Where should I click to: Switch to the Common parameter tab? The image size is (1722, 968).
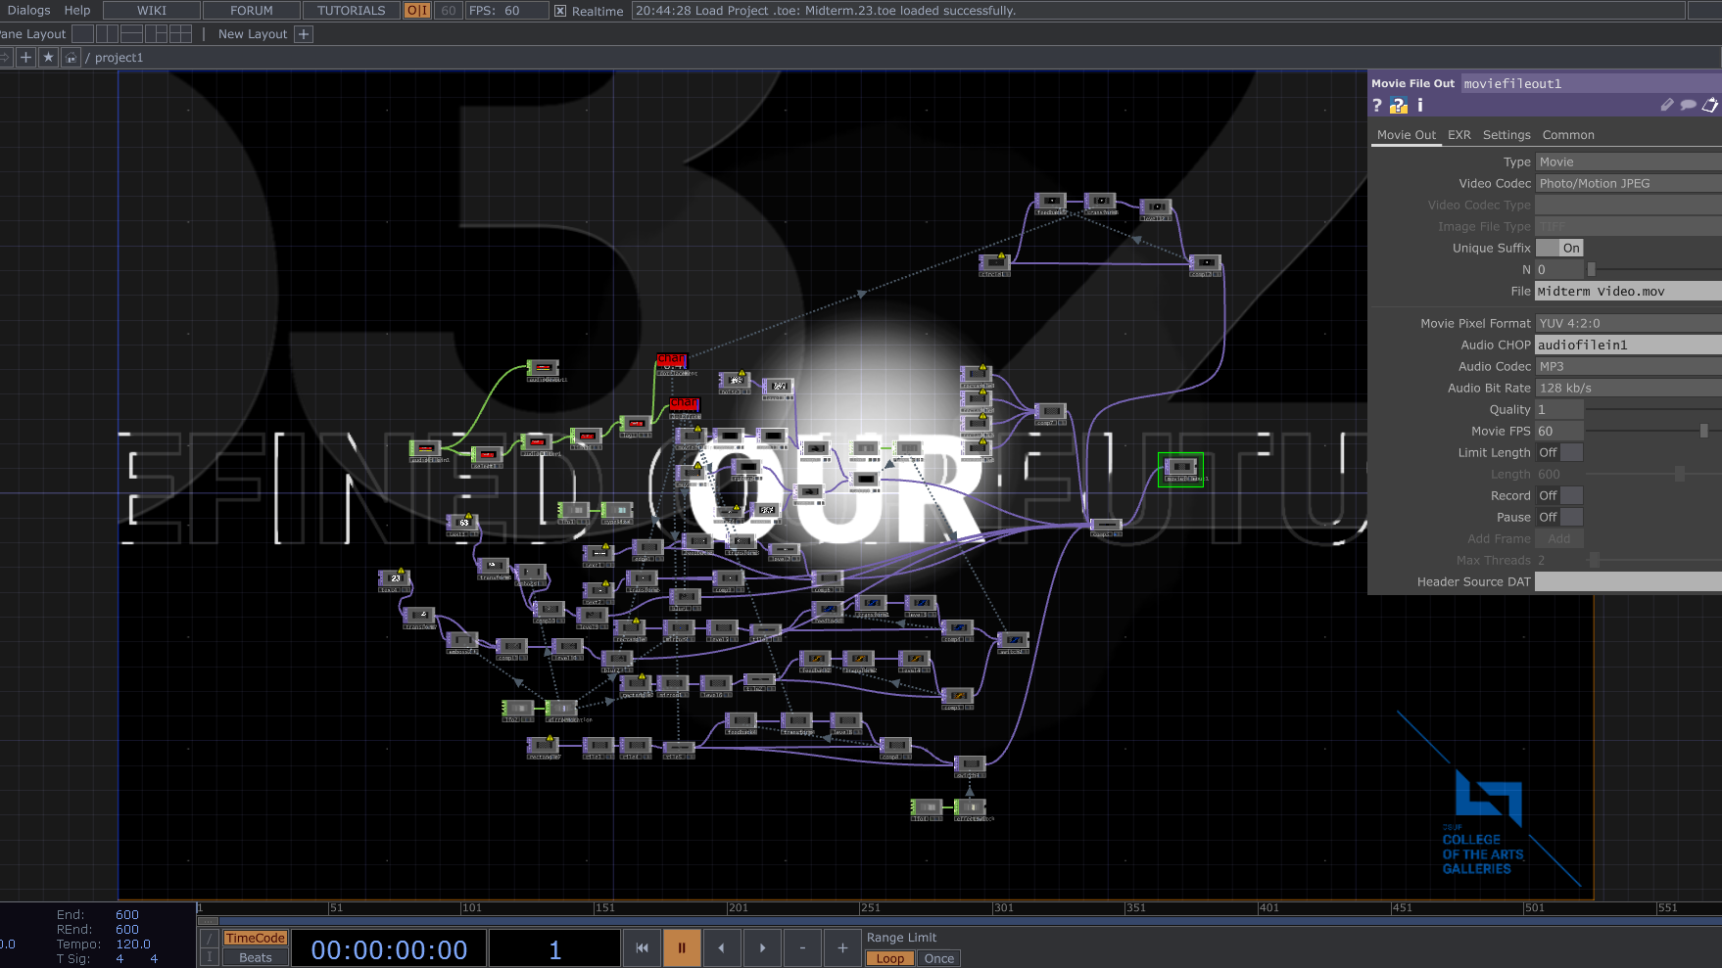click(1568, 135)
